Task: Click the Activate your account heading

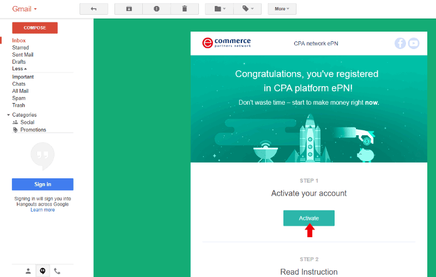Action: pos(309,193)
